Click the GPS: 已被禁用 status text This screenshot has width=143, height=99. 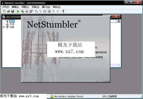click(109, 96)
